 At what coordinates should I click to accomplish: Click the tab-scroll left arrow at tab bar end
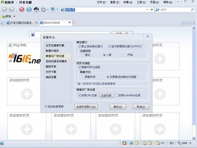(182, 23)
